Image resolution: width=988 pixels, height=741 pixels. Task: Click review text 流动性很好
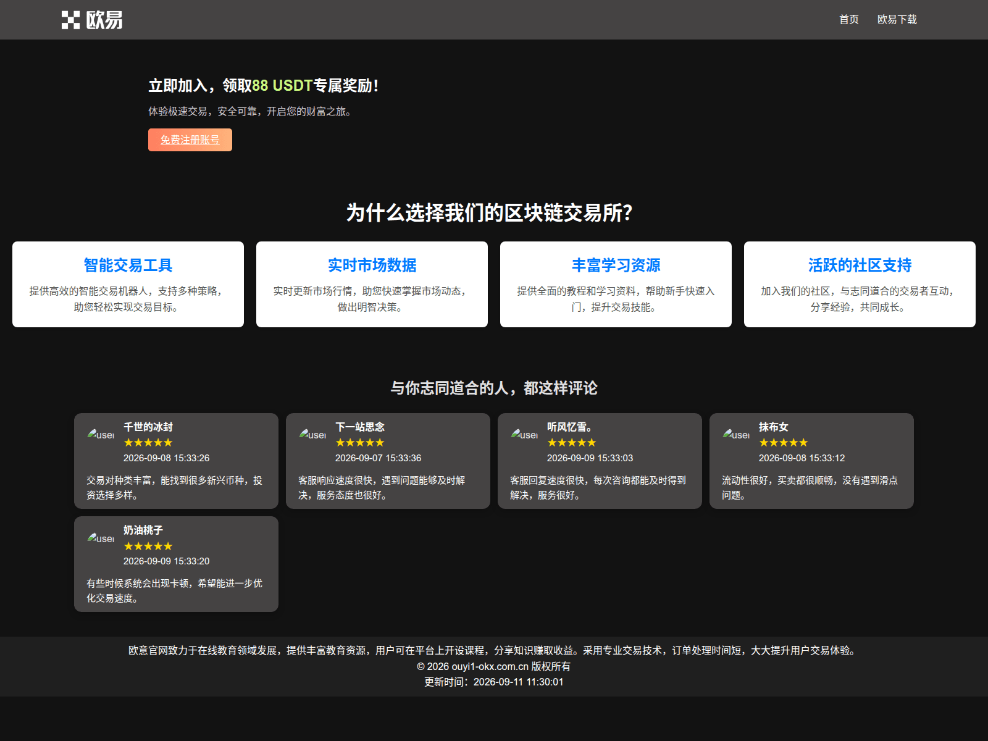pyautogui.click(x=810, y=487)
